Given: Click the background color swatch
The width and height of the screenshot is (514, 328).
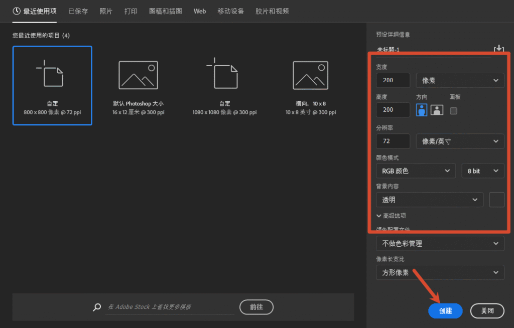Looking at the screenshot, I should tap(496, 200).
